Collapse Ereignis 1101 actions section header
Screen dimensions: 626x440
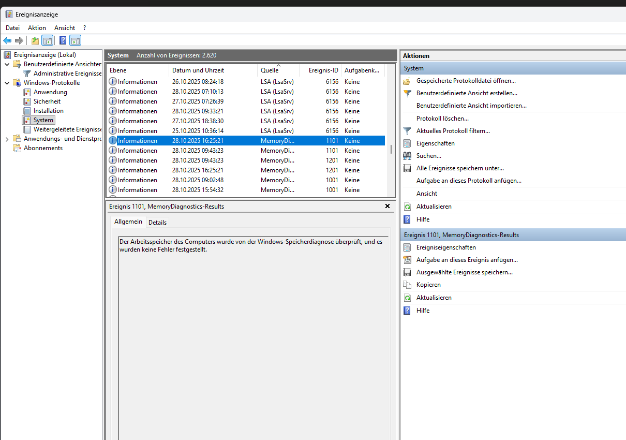[x=513, y=235]
